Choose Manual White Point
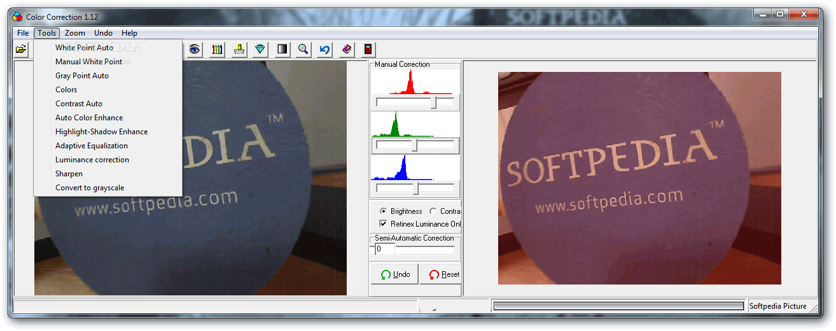Viewport: 836px width, 331px height. [108, 62]
